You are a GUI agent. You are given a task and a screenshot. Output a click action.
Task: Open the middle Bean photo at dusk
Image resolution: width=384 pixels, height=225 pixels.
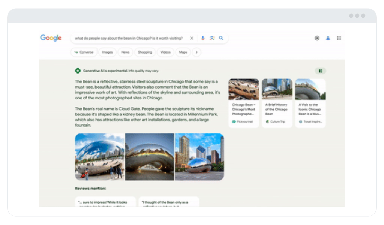[x=149, y=157]
